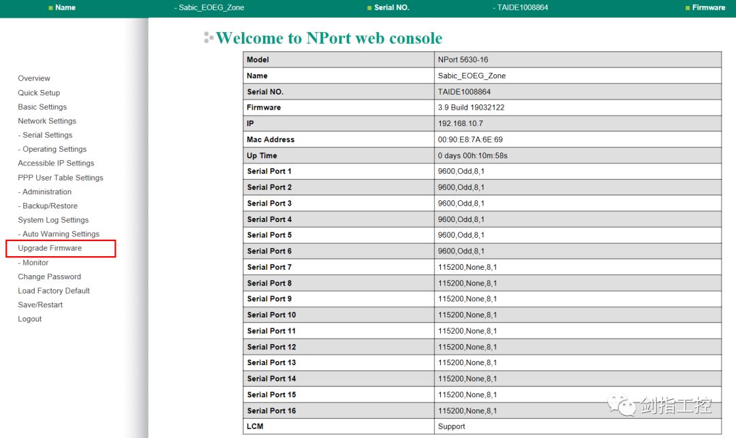
Task: Click the 'Serial Port 2' row label
Action: 269,187
